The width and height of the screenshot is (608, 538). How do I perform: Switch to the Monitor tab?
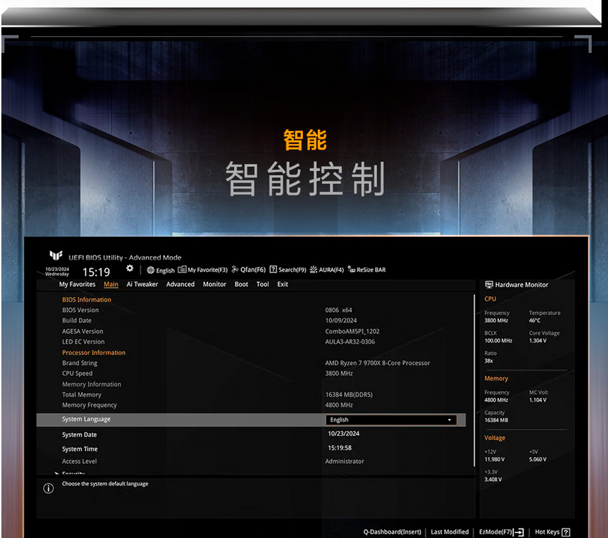[214, 284]
